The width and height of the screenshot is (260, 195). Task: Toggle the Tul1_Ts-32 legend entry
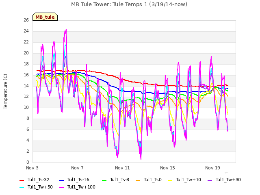34,180
